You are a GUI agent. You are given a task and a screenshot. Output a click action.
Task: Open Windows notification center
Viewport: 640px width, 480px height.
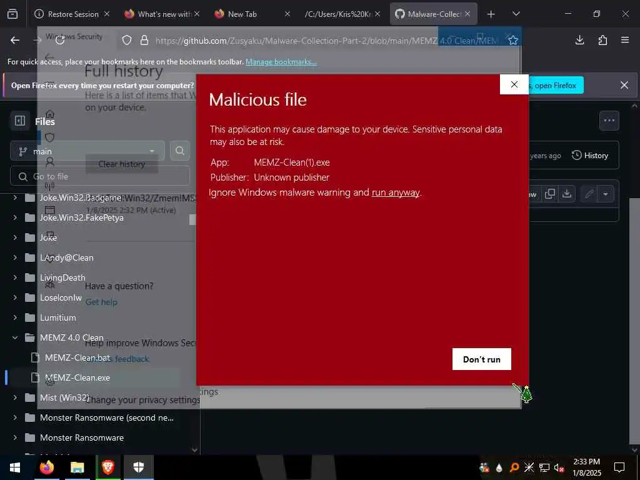click(619, 467)
